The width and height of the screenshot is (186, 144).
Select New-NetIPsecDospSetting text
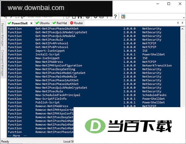click(55, 69)
